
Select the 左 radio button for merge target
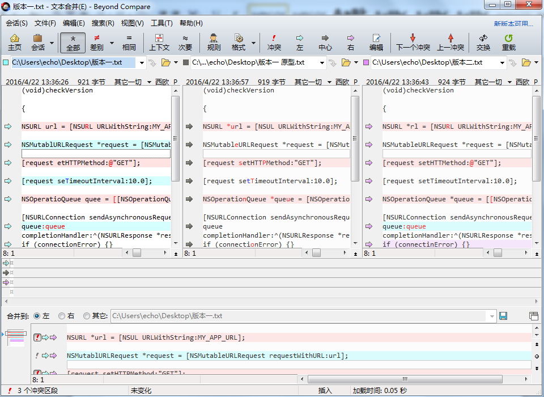[x=37, y=316]
